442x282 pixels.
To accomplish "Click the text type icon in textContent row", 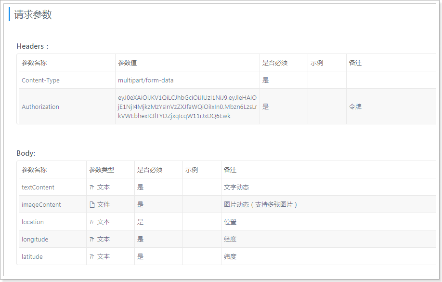I will (91, 188).
